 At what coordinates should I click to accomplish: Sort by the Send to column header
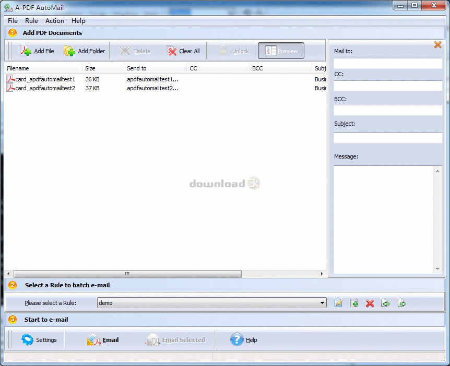tap(155, 68)
